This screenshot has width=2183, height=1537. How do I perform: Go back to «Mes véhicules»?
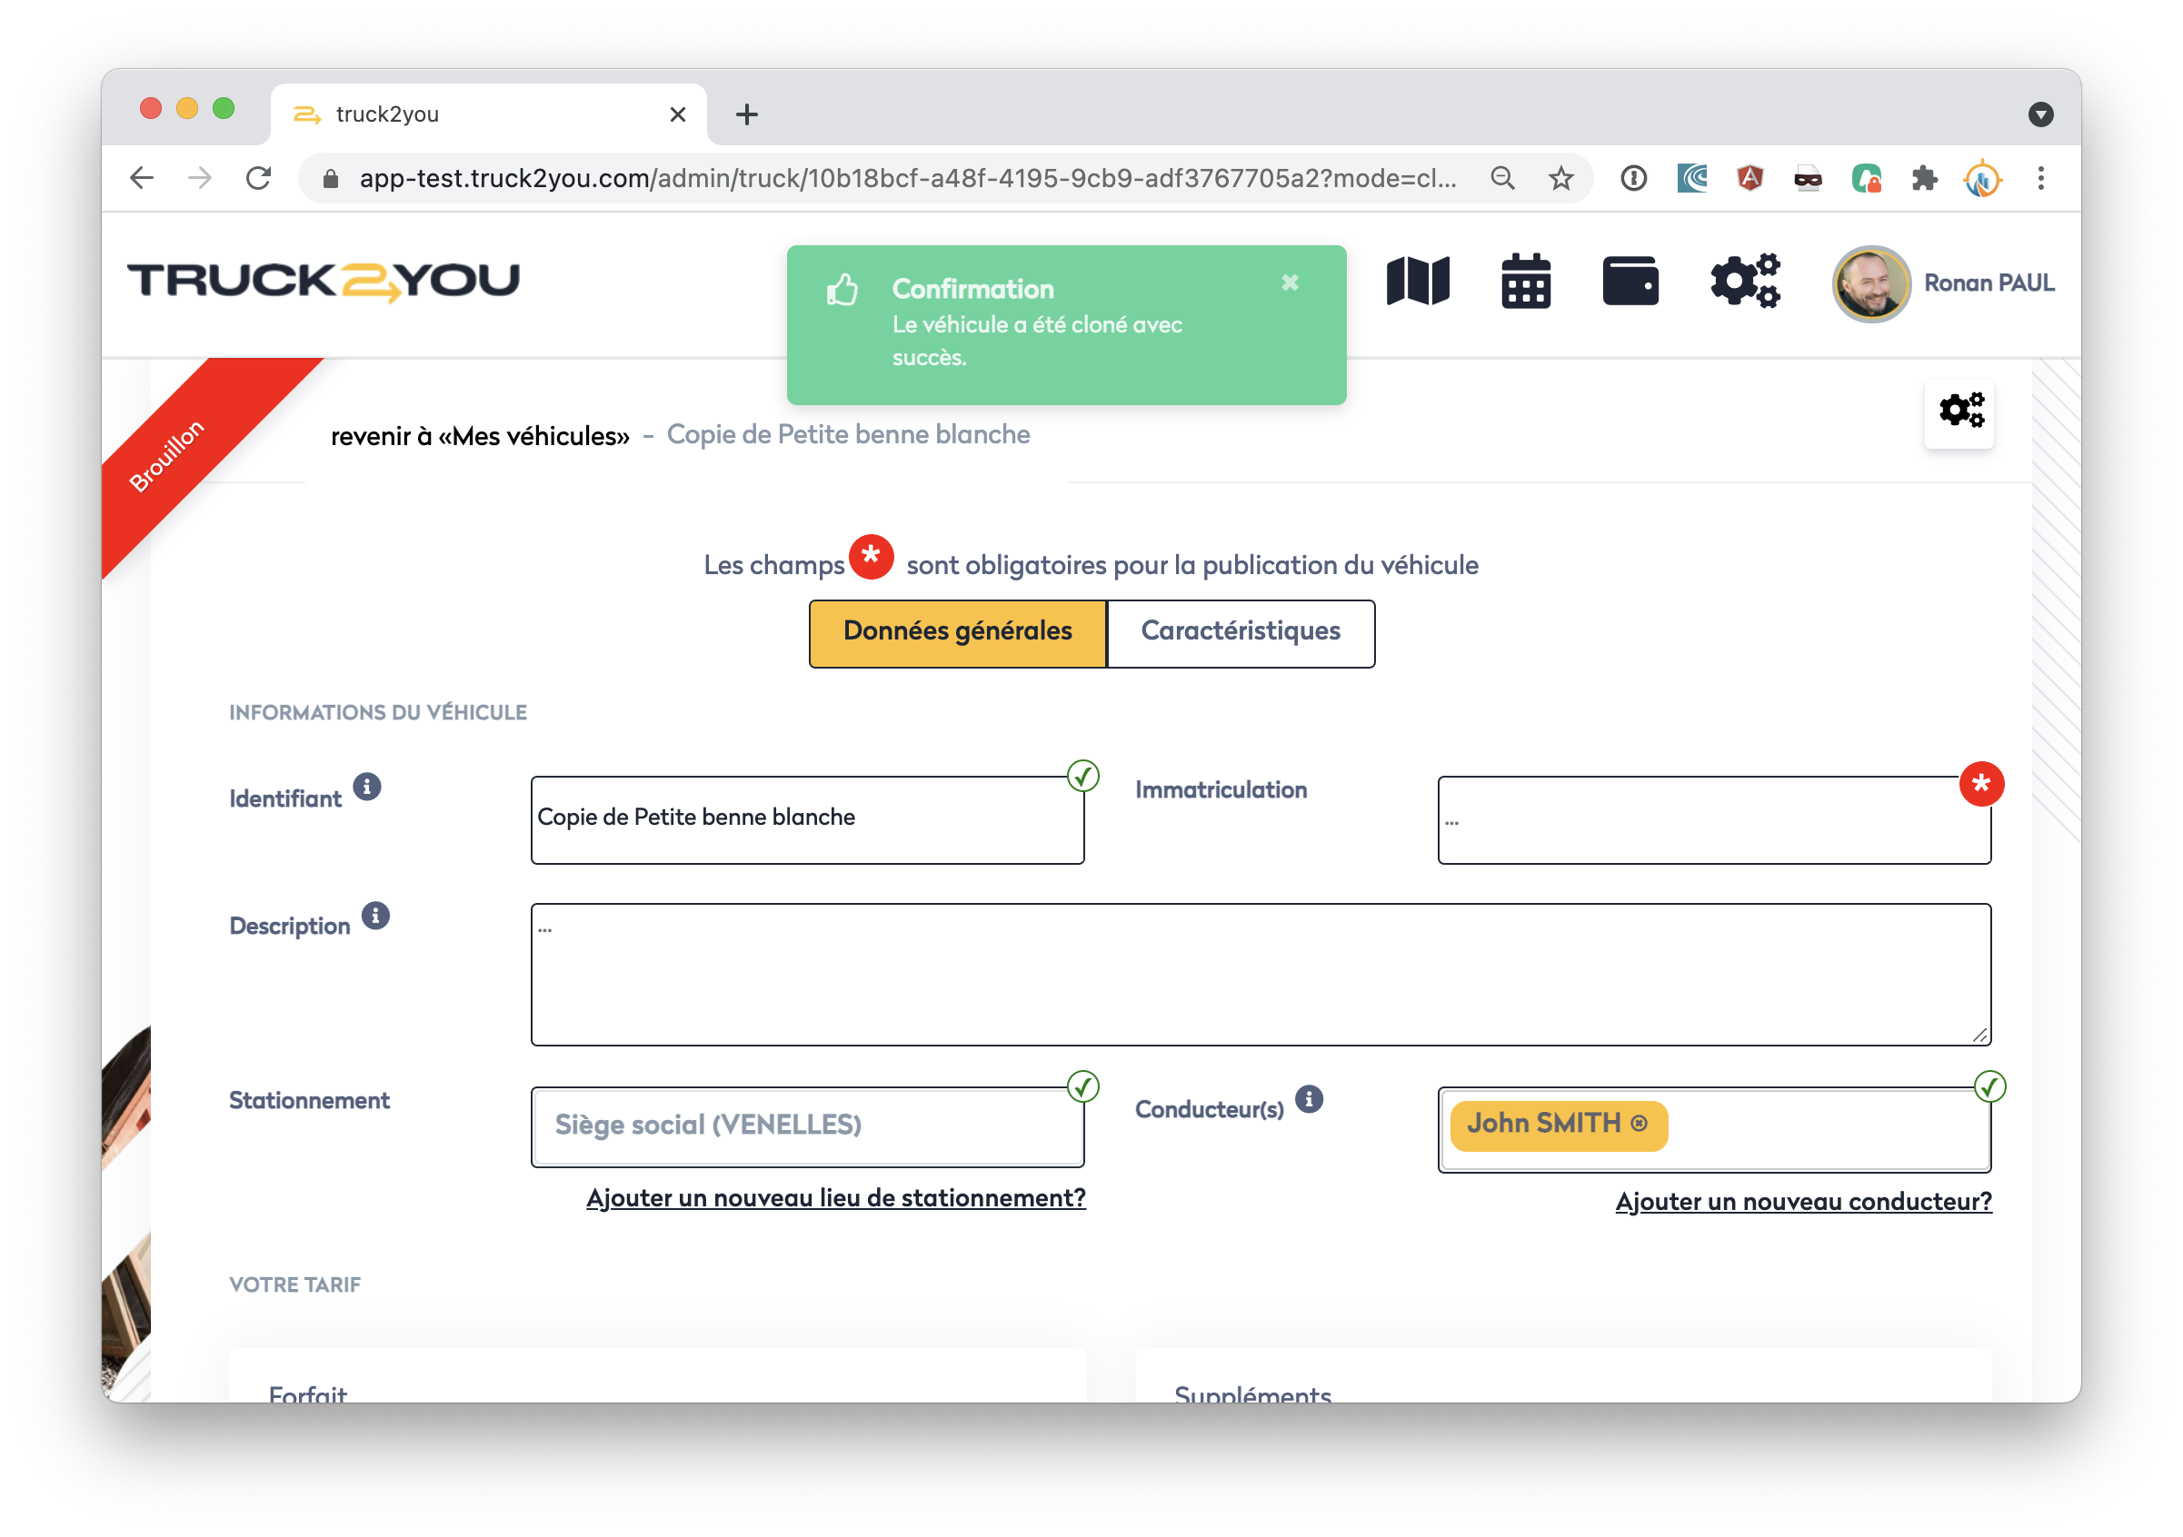[x=480, y=436]
